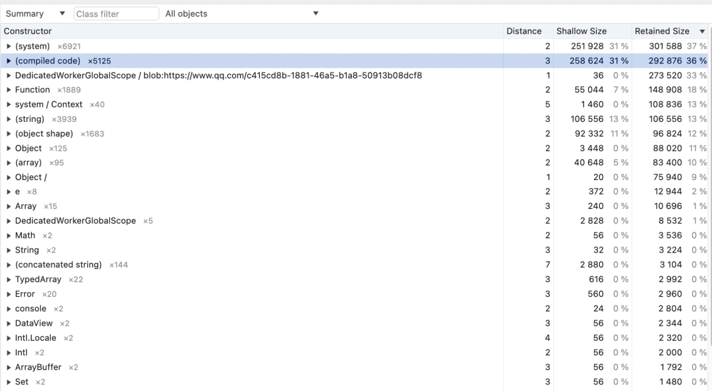The image size is (712, 391).
Task: Select the (concatenated string) row
Action: coord(58,265)
